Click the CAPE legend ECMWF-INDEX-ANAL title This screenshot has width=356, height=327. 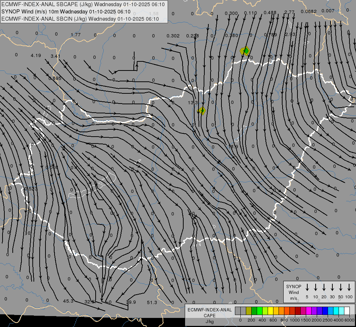pyautogui.click(x=209, y=310)
